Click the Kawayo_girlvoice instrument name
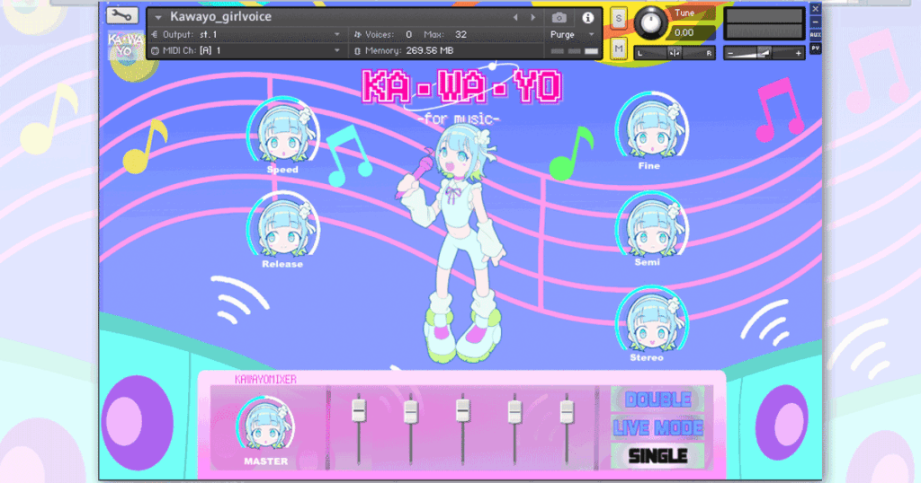 (221, 17)
